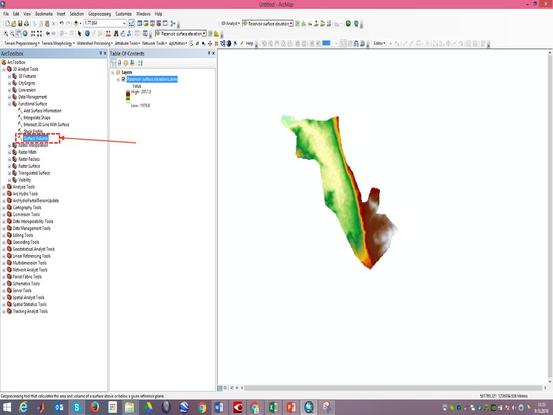The width and height of the screenshot is (553, 415).
Task: Click the Find binoculars icon
Action: coord(116,34)
